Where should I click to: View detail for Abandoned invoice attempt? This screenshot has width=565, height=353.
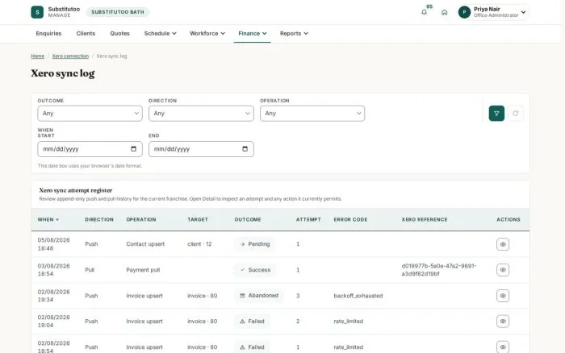tap(503, 296)
